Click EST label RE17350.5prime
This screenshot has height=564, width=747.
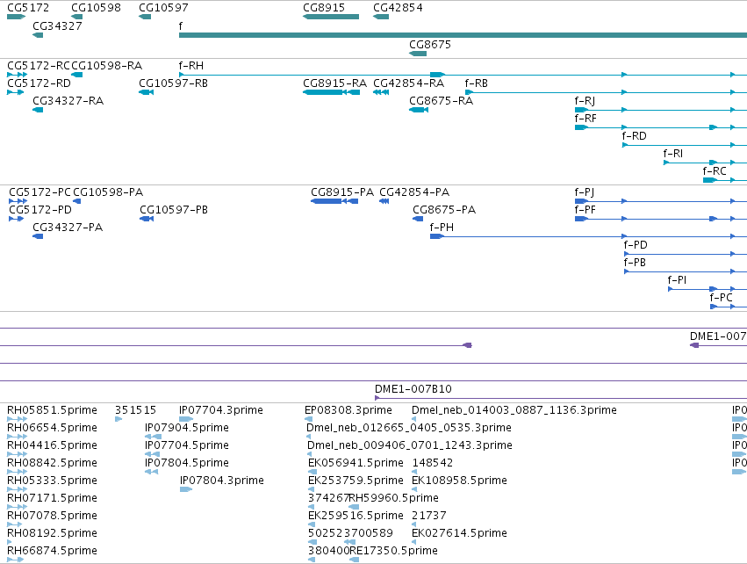pyautogui.click(x=393, y=551)
